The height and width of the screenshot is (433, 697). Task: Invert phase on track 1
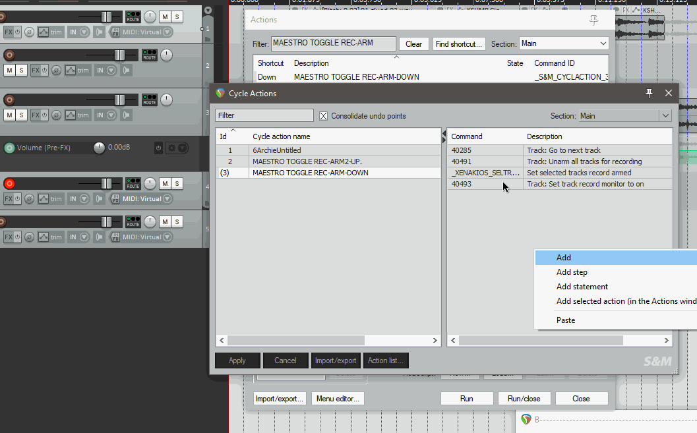(x=29, y=32)
